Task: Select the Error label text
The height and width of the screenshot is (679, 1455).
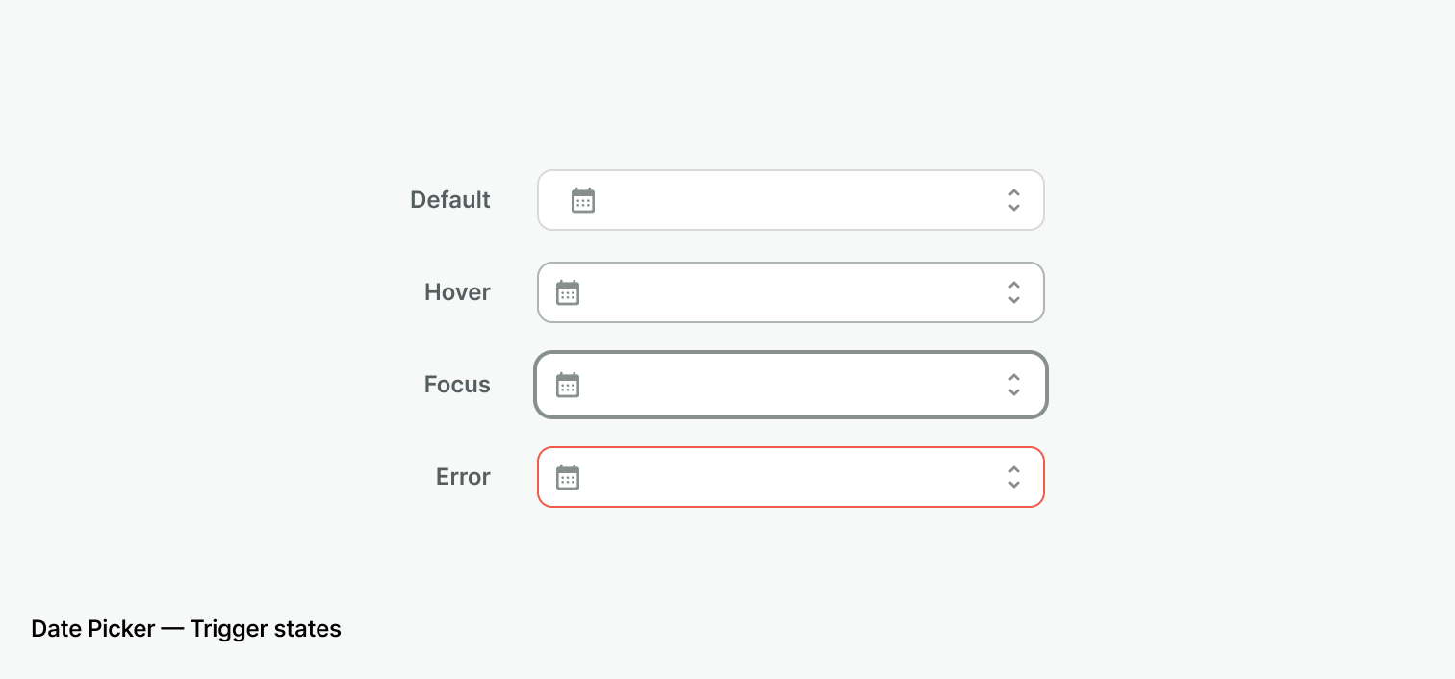Action: coord(462,476)
